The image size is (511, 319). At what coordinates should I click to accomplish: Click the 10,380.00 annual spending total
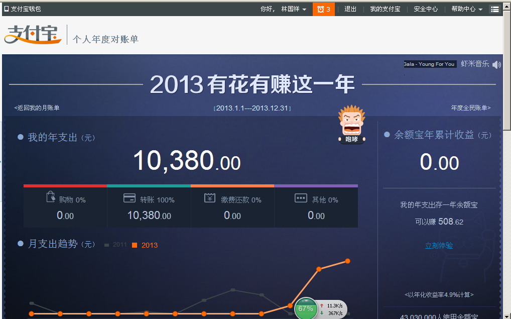[x=187, y=161]
